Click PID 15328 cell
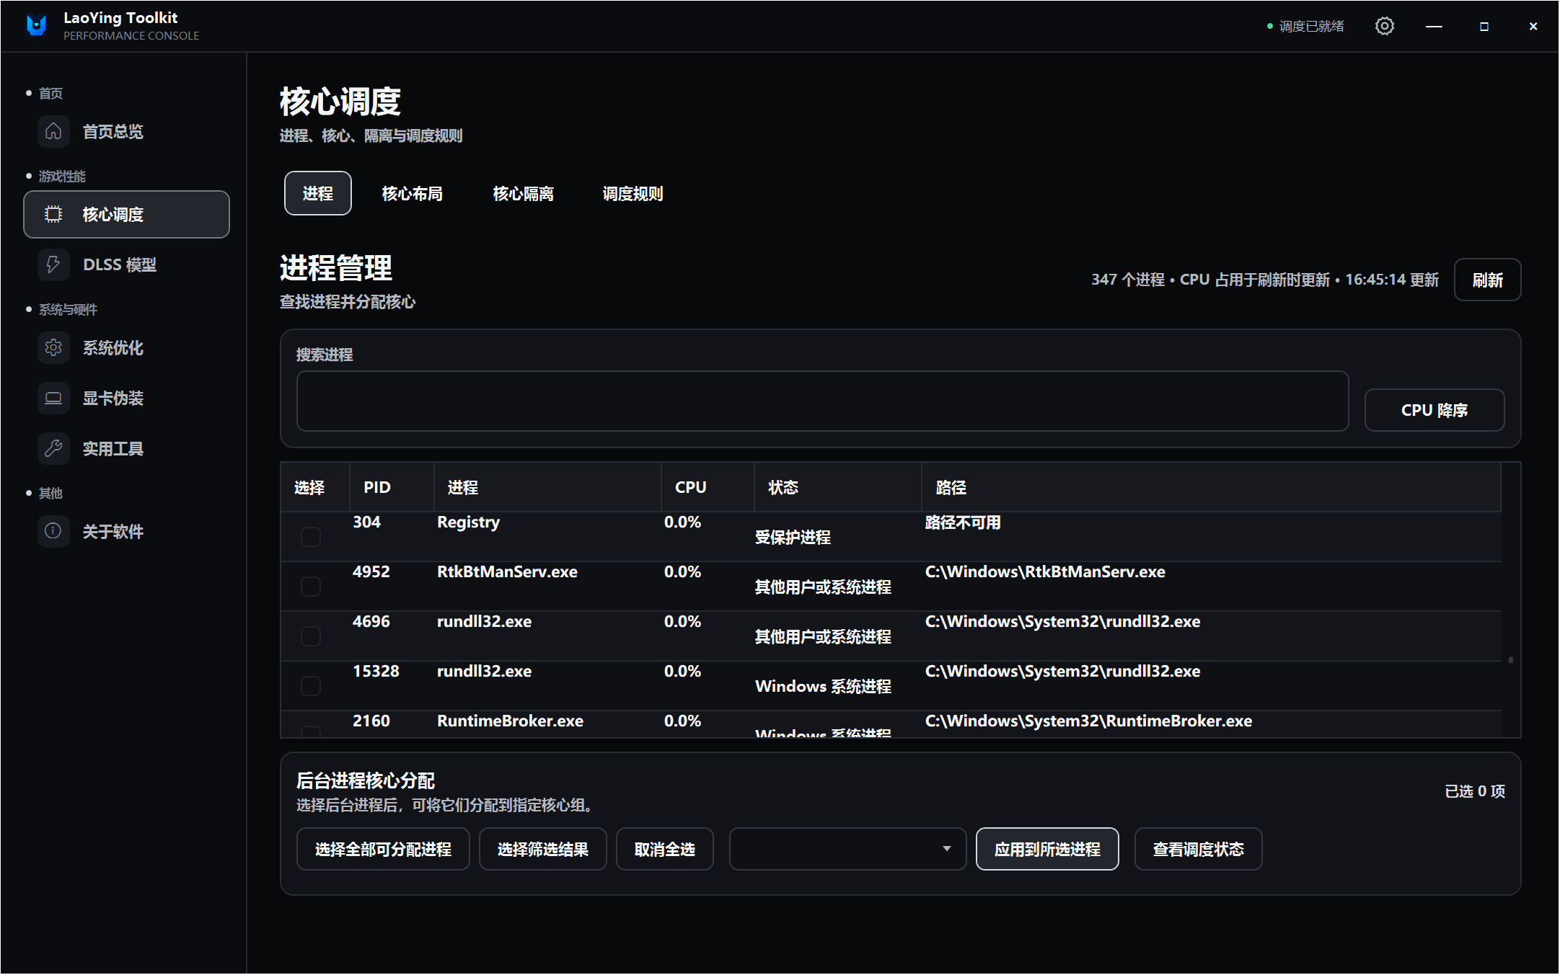The image size is (1560, 975). (376, 671)
